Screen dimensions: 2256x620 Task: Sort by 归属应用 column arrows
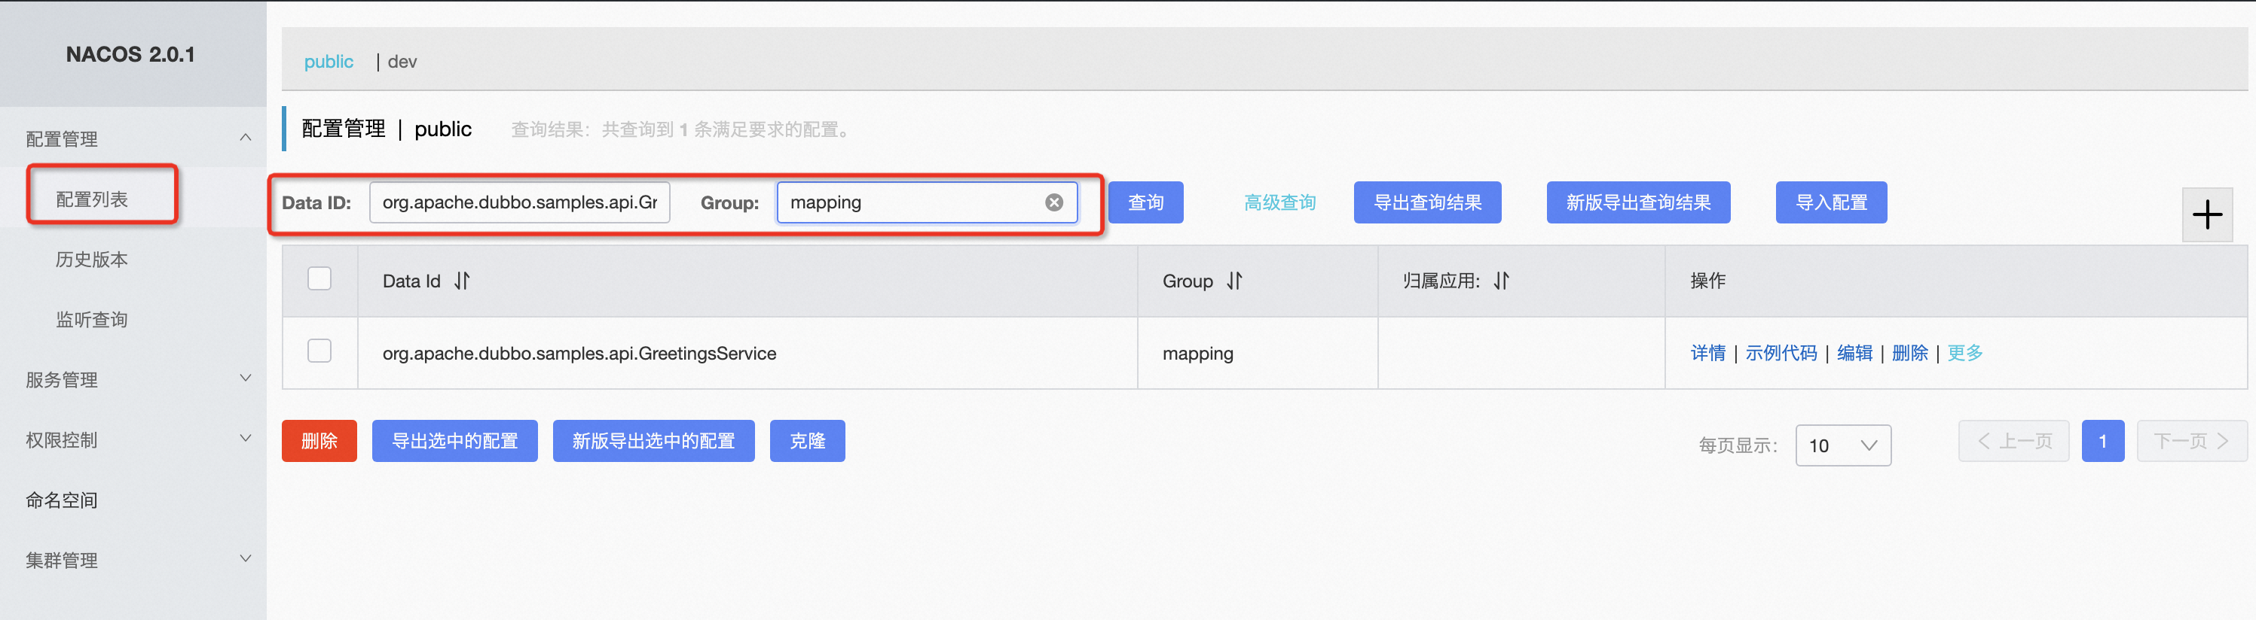1501,281
